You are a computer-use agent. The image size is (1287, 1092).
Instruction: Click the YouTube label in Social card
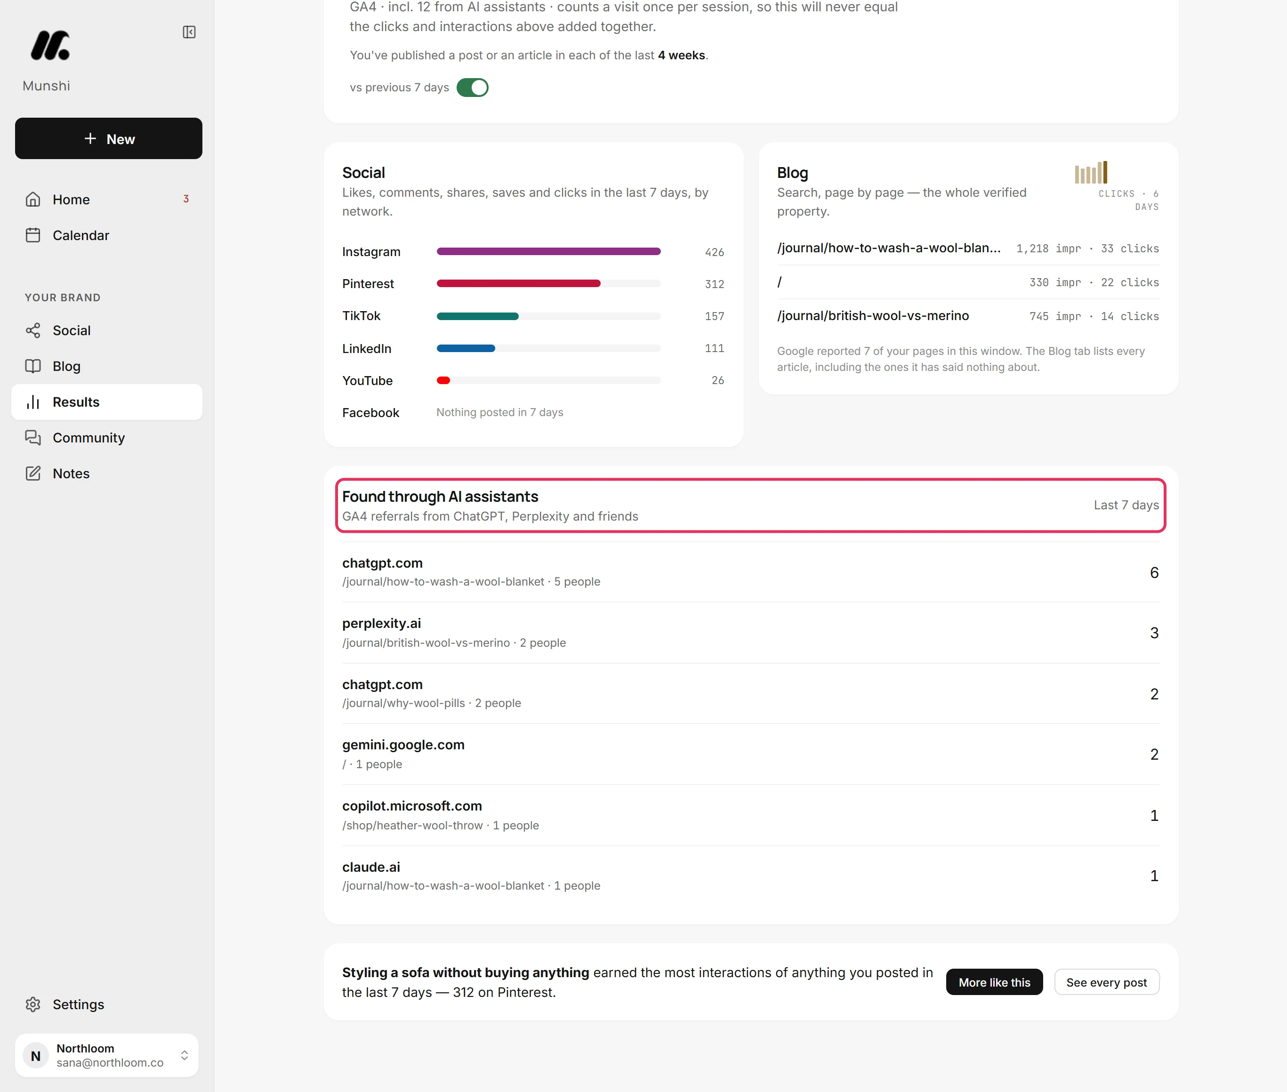(x=367, y=381)
